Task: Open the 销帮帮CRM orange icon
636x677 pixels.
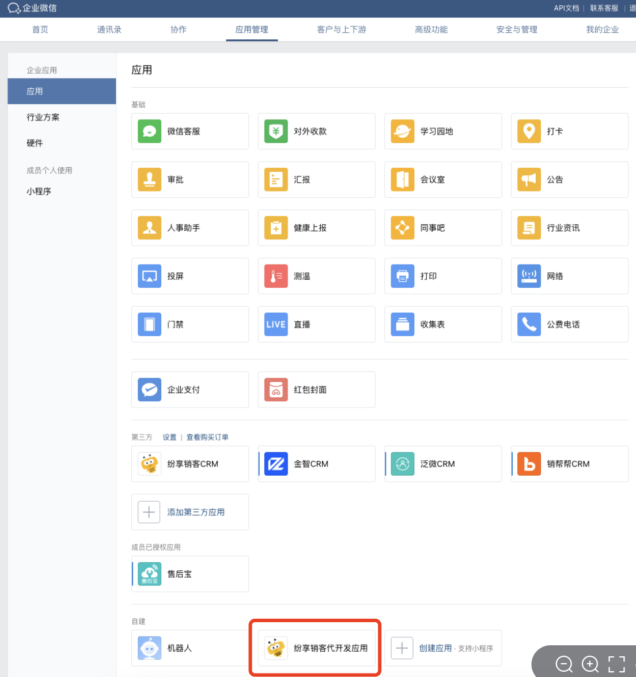Action: 529,464
